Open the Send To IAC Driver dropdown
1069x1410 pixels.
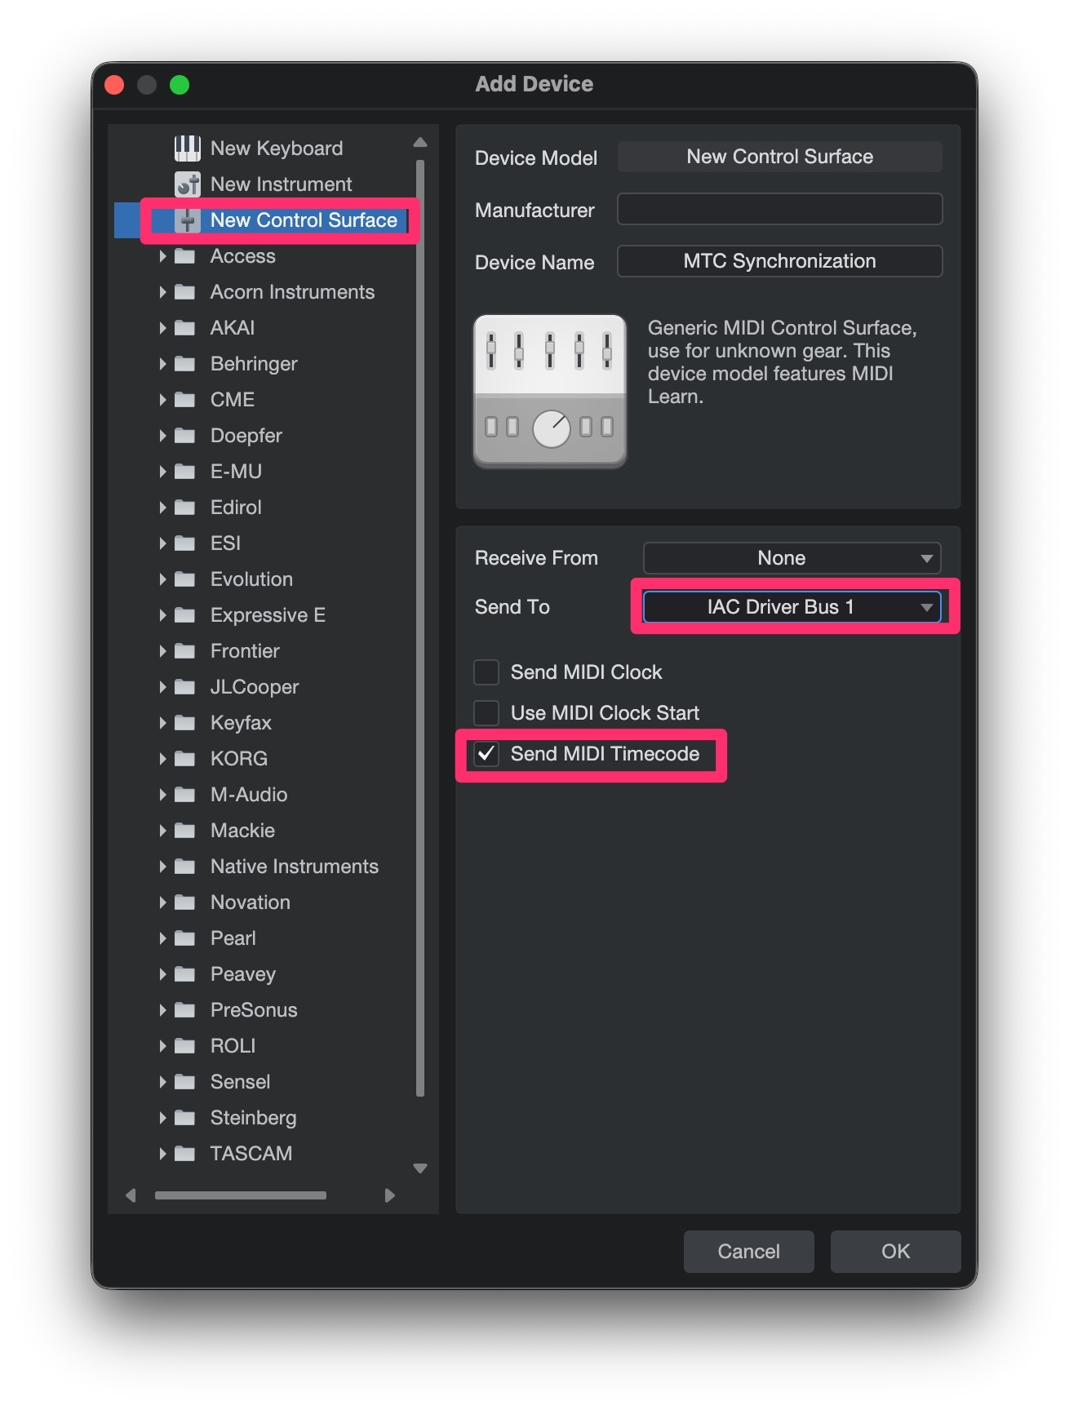(791, 607)
